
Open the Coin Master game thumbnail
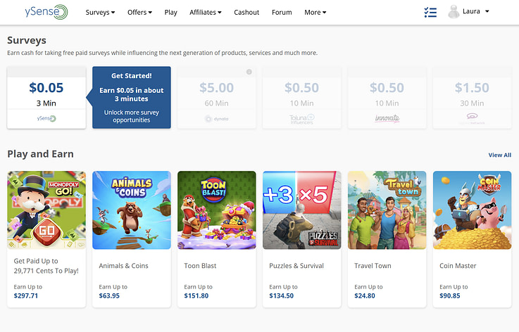[x=472, y=210]
